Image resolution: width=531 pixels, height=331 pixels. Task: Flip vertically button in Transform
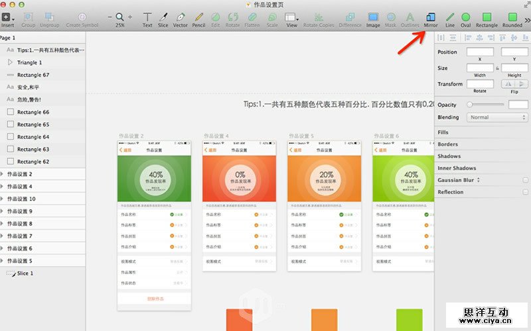[x=521, y=84]
